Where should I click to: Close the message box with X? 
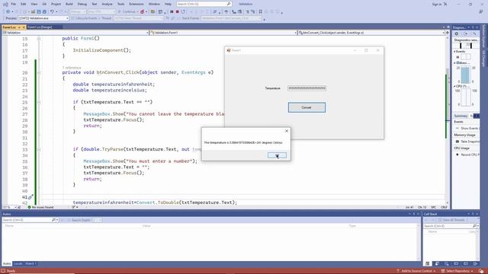[x=287, y=131]
